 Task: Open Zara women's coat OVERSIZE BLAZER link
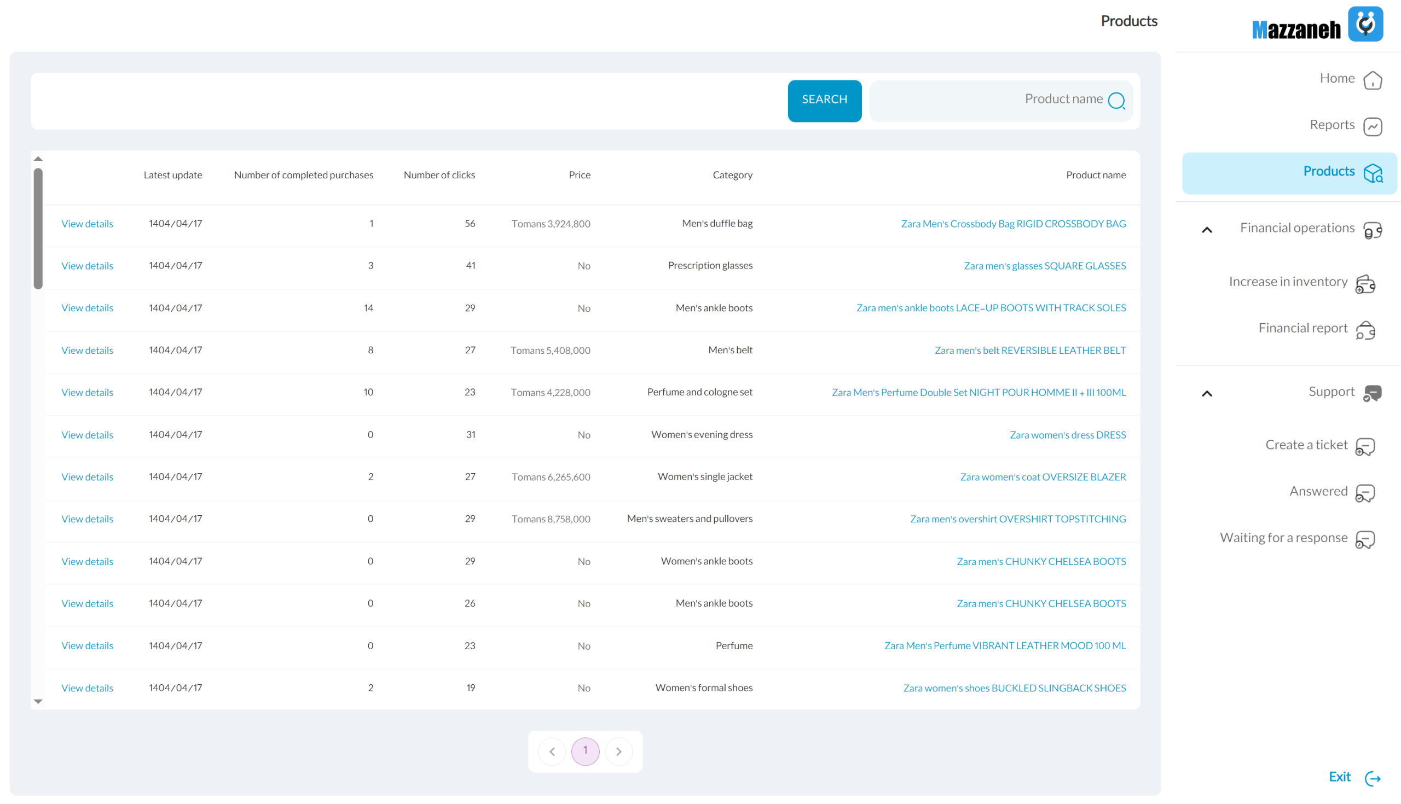point(1043,476)
